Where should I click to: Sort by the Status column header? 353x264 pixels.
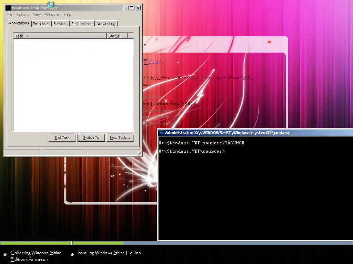coord(117,36)
